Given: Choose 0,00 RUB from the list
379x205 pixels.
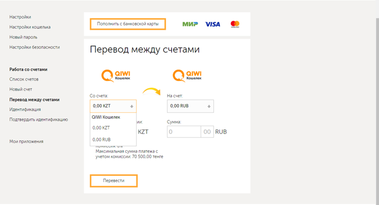Looking at the screenshot, I should 101,139.
